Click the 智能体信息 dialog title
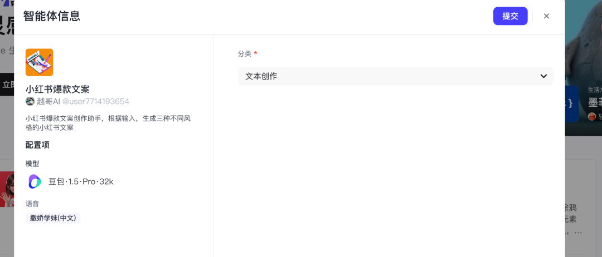The image size is (602, 257). point(52,16)
